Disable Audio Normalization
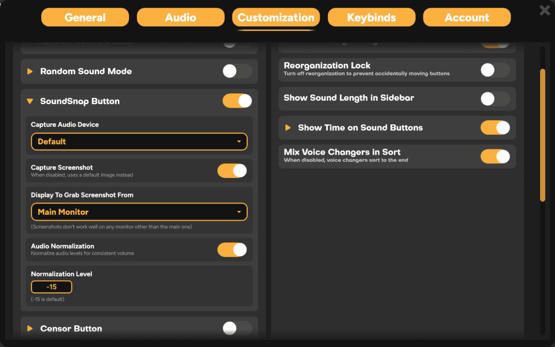This screenshot has height=347, width=555. click(x=232, y=250)
